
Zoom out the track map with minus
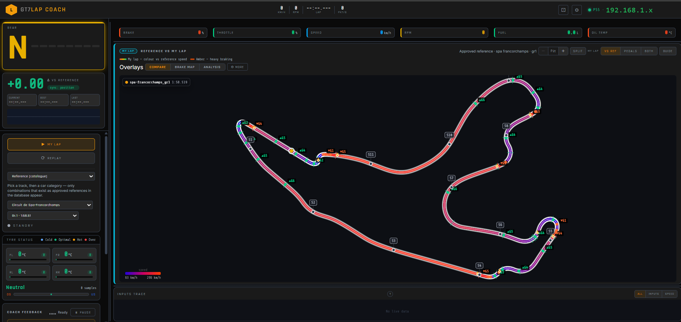click(543, 51)
